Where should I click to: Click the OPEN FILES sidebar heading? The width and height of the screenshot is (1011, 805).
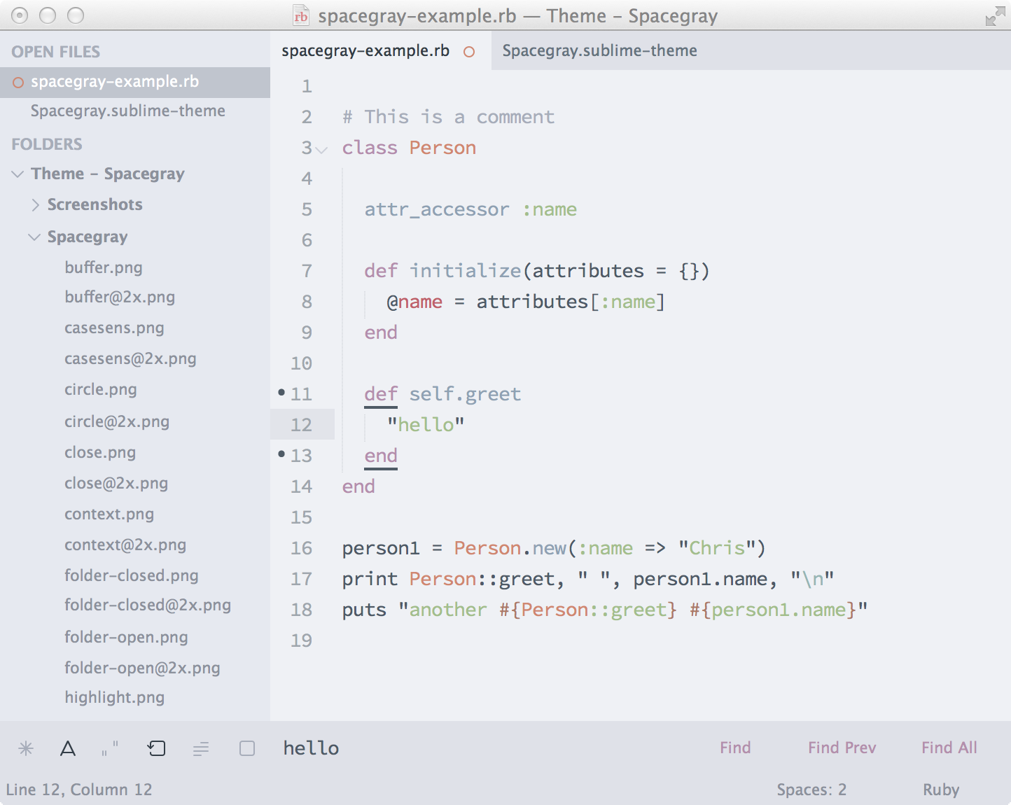click(56, 52)
